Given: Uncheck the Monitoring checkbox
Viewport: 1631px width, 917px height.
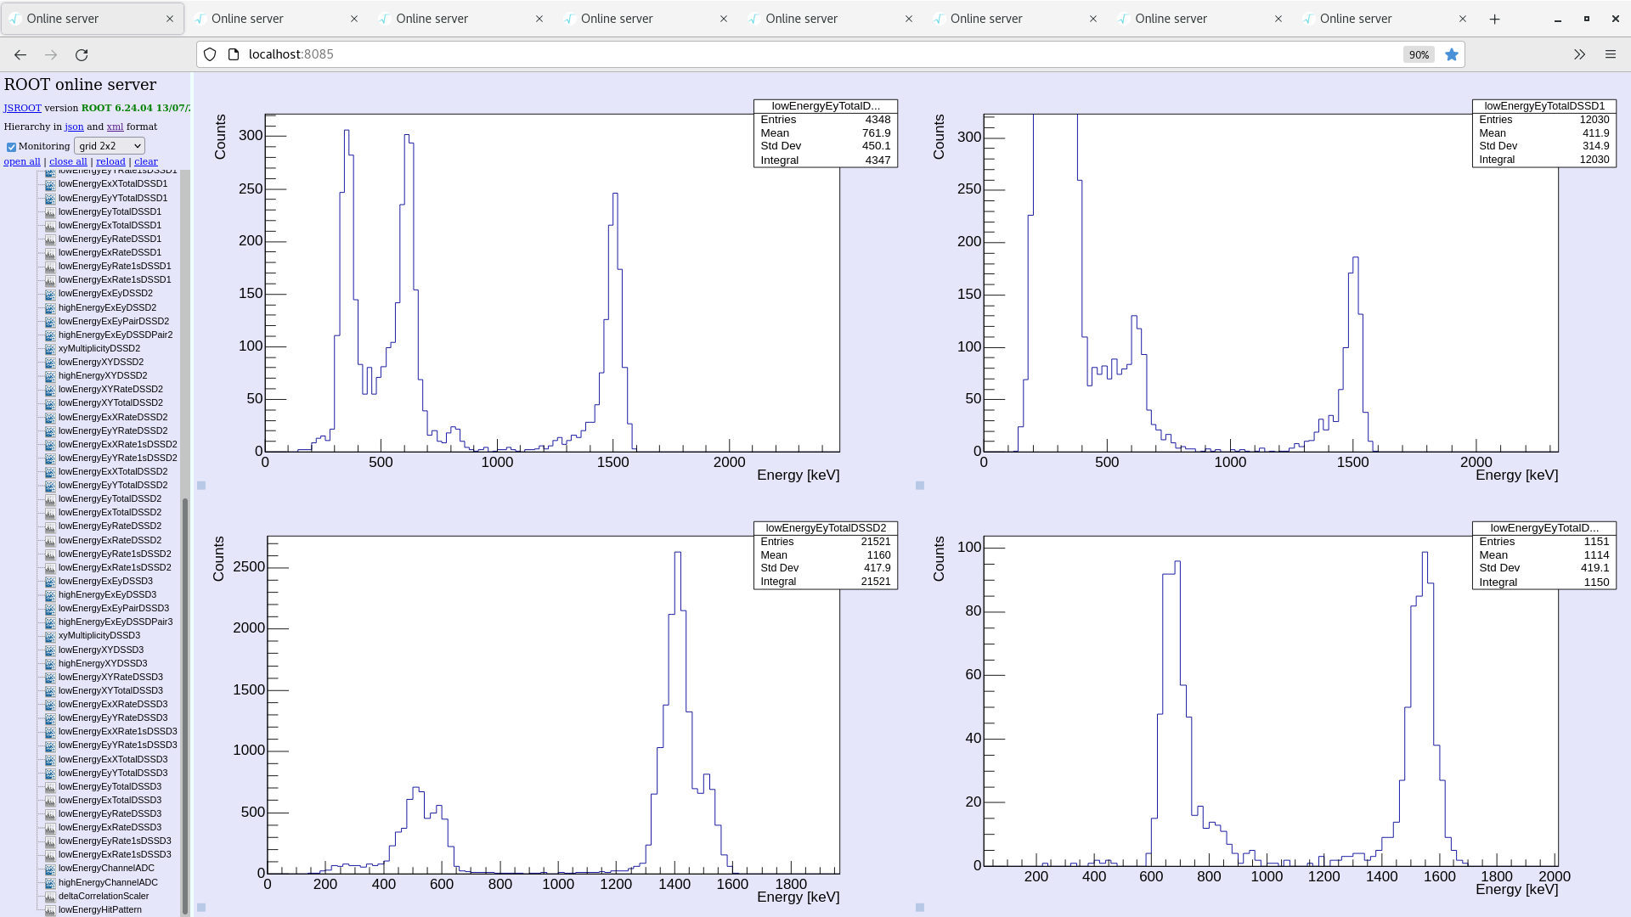Looking at the screenshot, I should 11,146.
